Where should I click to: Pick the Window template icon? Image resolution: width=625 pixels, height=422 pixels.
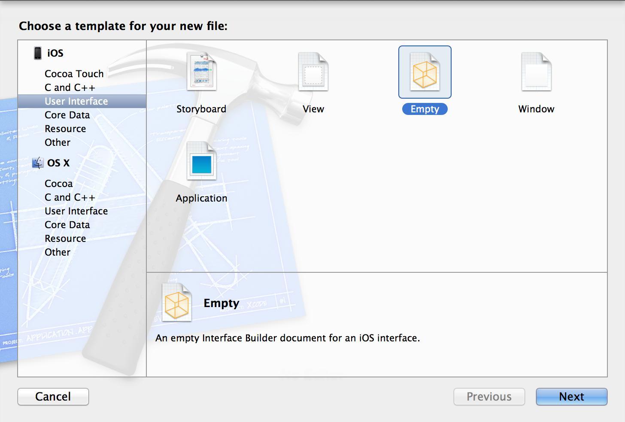tap(537, 72)
